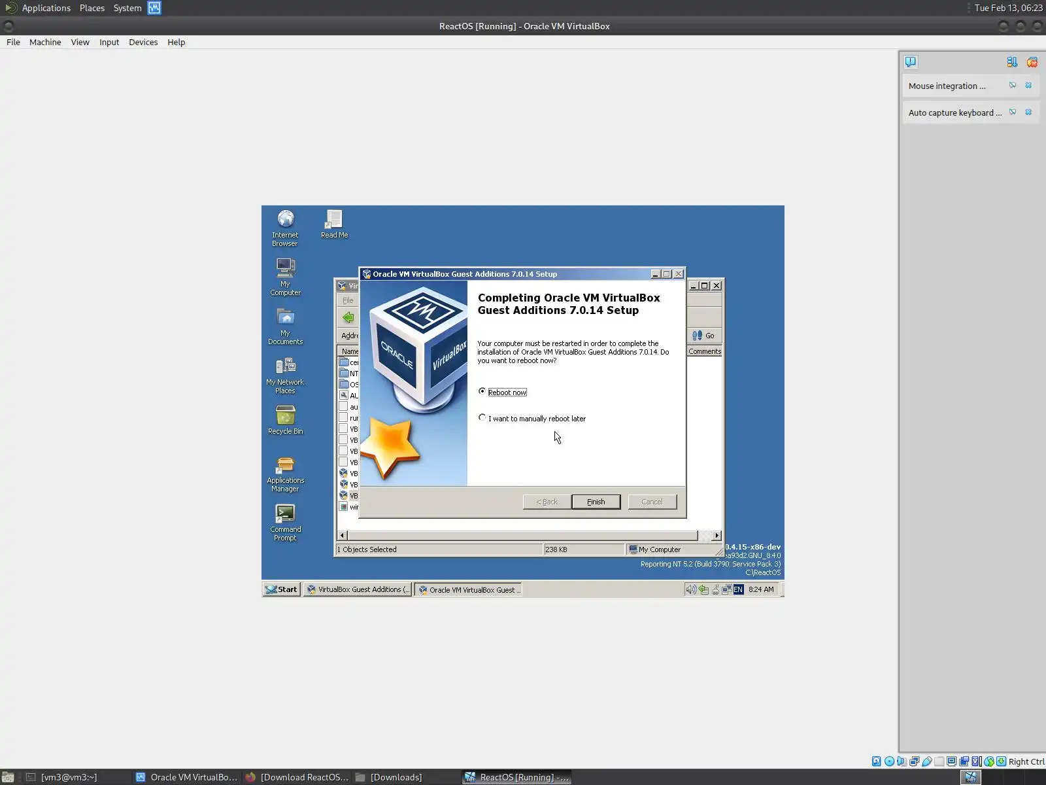Click the hard disk activity status icon
This screenshot has height=785, width=1046.
point(877,761)
